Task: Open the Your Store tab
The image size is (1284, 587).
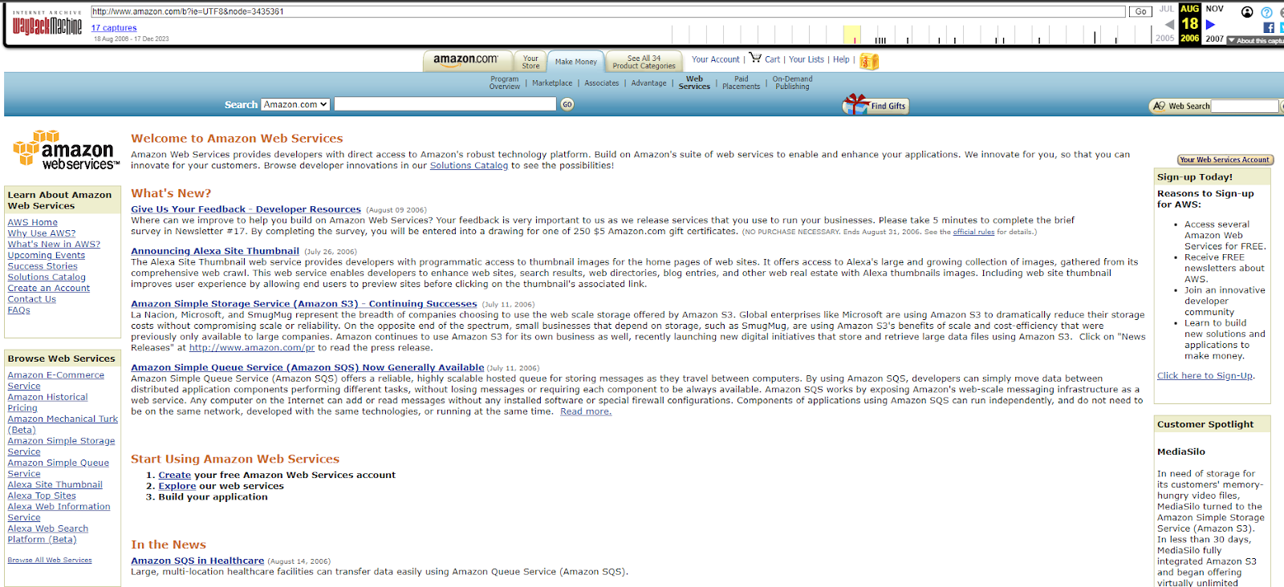Action: point(530,62)
